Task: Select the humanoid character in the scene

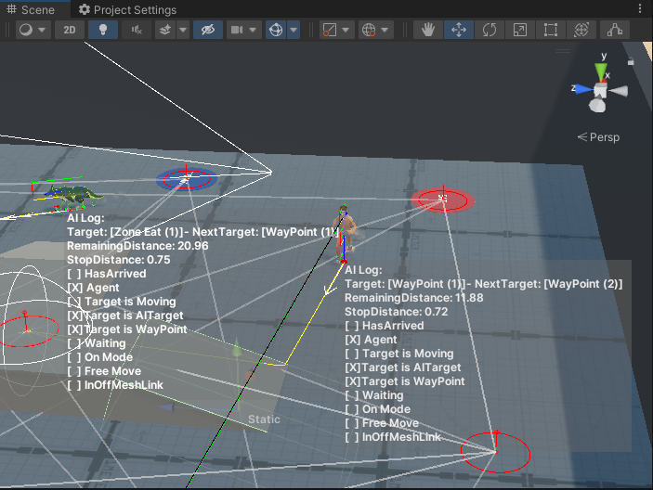Action: (345, 230)
